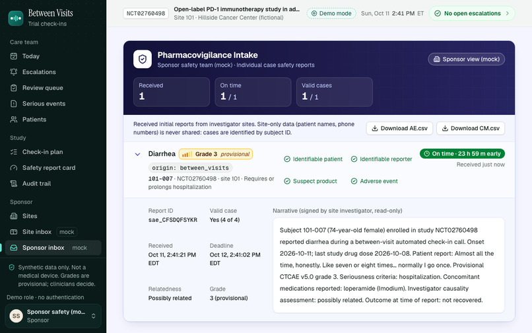Click the NCT02760498 study ID badge
This screenshot has height=333, width=532.
(x=146, y=13)
